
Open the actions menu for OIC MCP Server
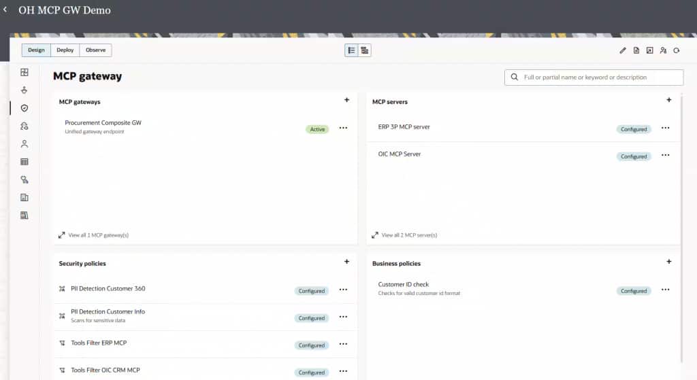click(666, 156)
